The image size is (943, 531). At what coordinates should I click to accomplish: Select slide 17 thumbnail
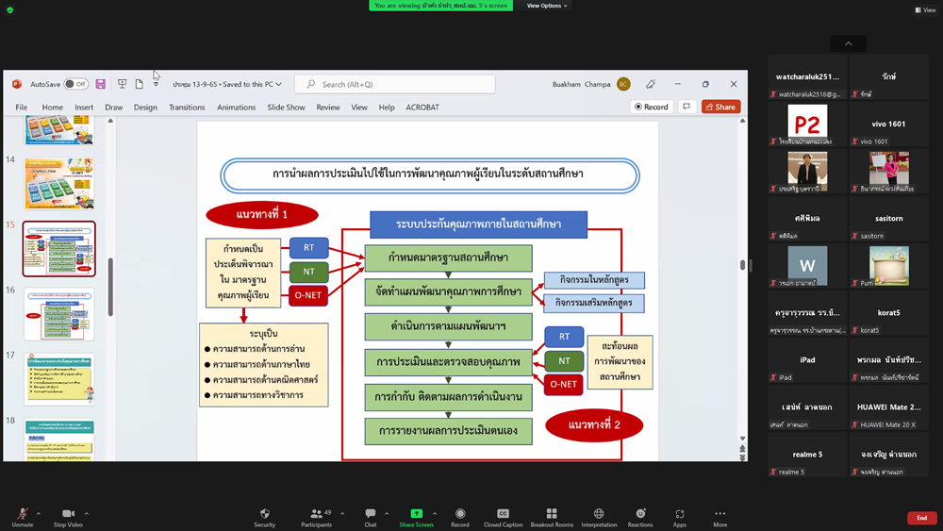coord(58,379)
